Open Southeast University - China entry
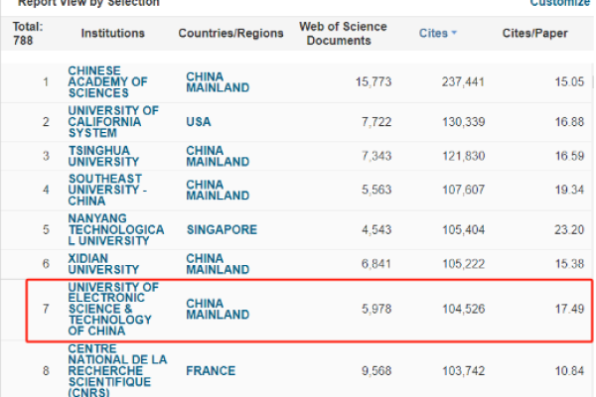This screenshot has height=397, width=596. [x=107, y=190]
